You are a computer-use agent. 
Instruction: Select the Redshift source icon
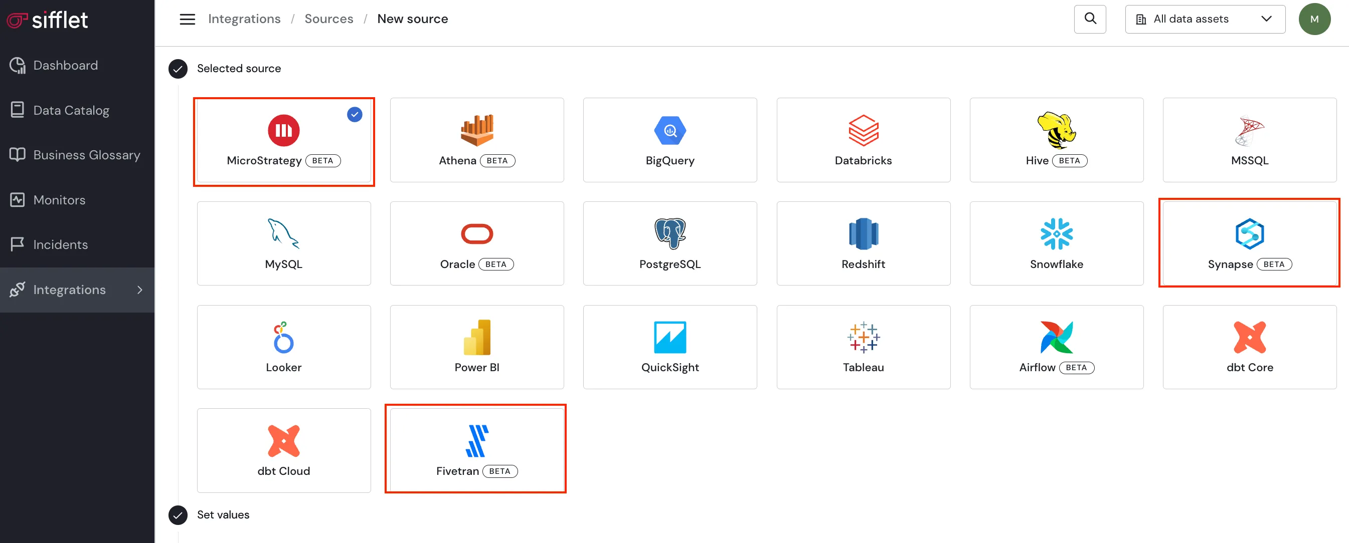tap(863, 233)
